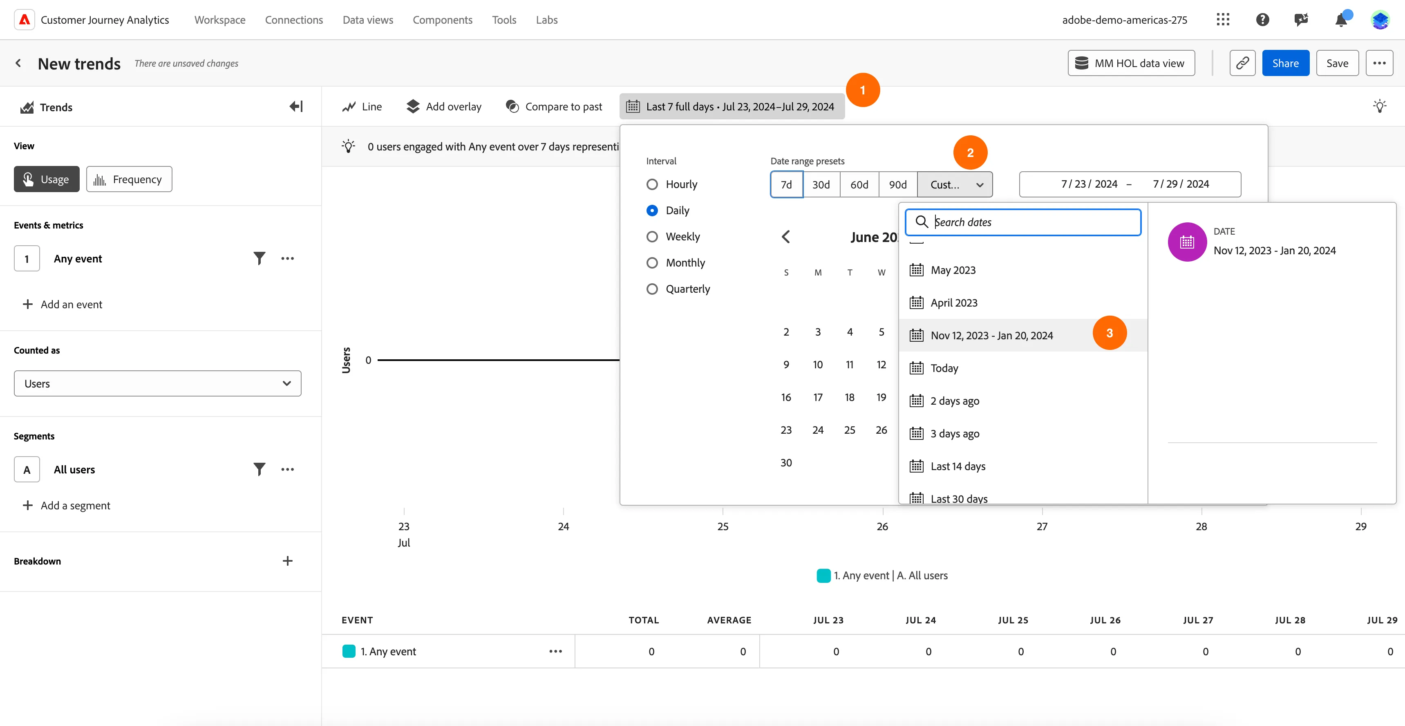1405x726 pixels.
Task: Open the Data views menu
Action: point(368,20)
